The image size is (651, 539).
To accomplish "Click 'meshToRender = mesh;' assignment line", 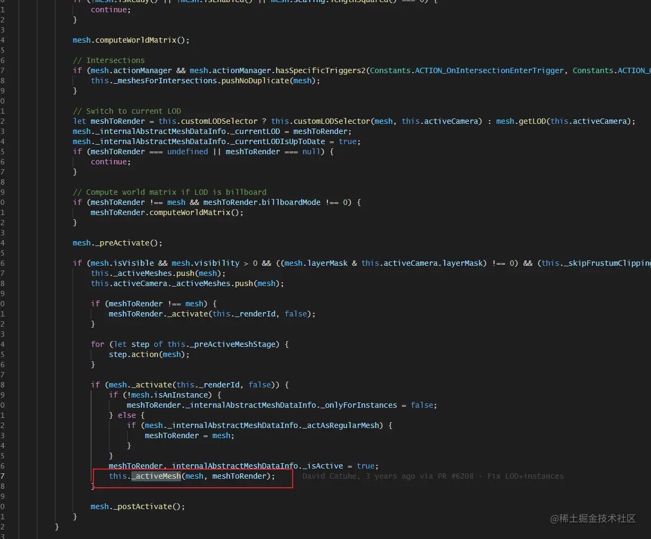I will coord(190,435).
